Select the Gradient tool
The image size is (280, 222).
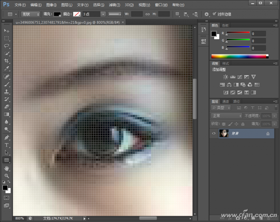click(7, 114)
